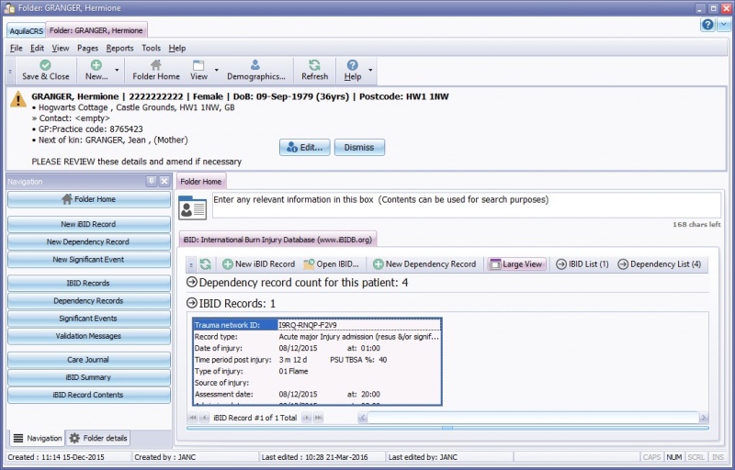Expand the View toolbar dropdown arrow

click(x=217, y=70)
